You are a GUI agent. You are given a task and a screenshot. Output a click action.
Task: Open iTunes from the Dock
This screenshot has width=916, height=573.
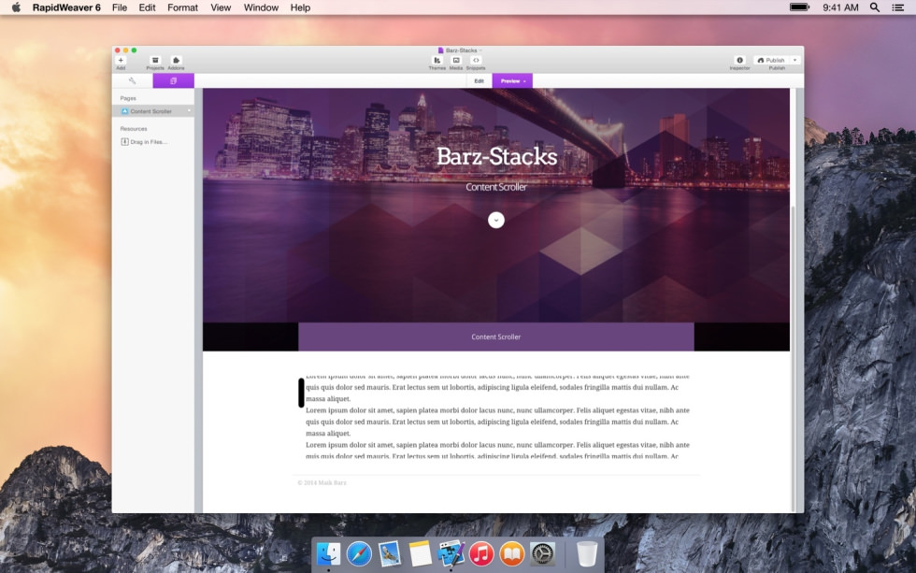click(481, 553)
